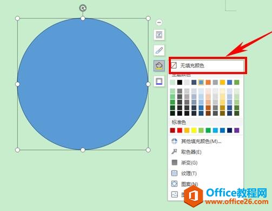Viewport: 272px width, 211px height.
Task: Pick the orange standard color swatch
Action: (187, 130)
